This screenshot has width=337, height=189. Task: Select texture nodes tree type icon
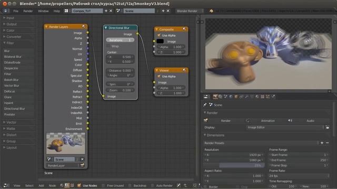(72, 185)
